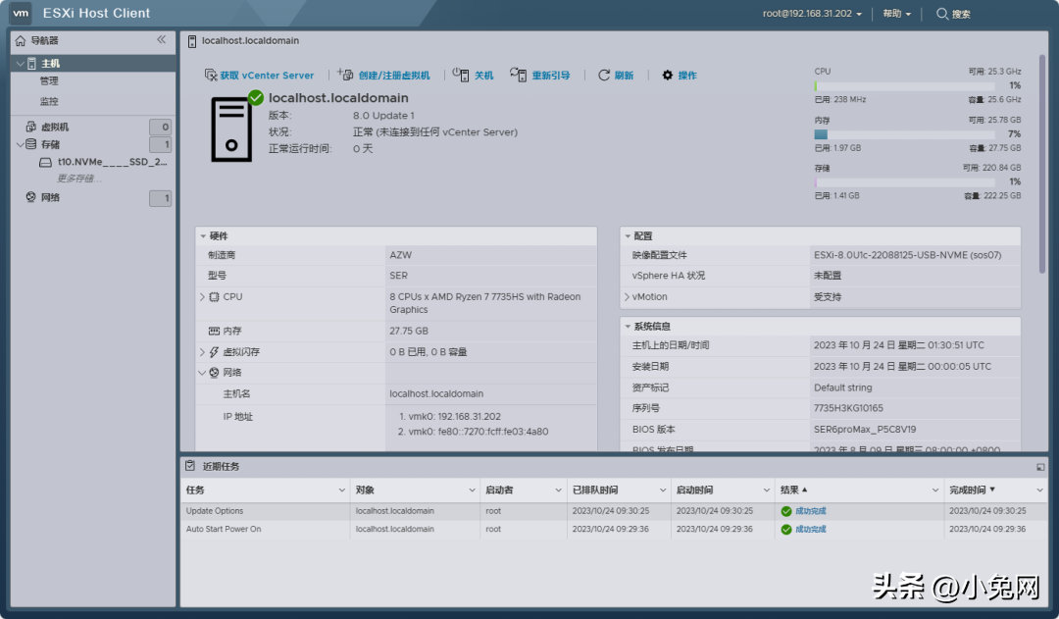Viewport: 1059px width, 619px height.
Task: Click the large host server image
Action: [231, 129]
